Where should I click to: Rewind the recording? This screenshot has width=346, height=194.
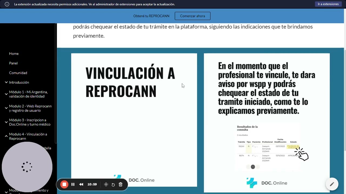pos(81,184)
